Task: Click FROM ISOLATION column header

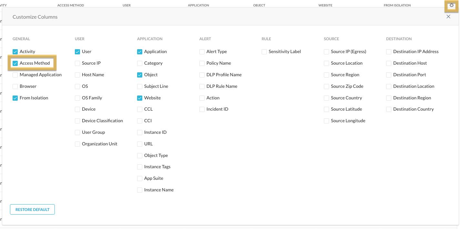Action: click(x=397, y=5)
